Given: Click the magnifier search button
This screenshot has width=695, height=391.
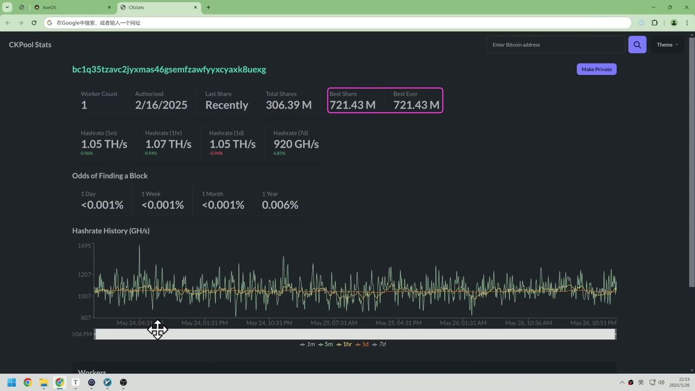Looking at the screenshot, I should click(637, 45).
